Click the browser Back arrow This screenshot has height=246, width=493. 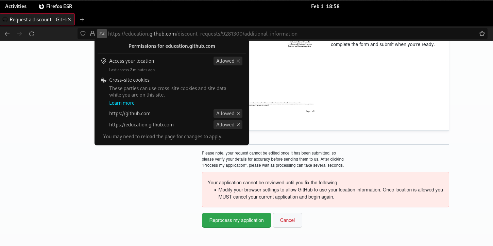pos(7,34)
